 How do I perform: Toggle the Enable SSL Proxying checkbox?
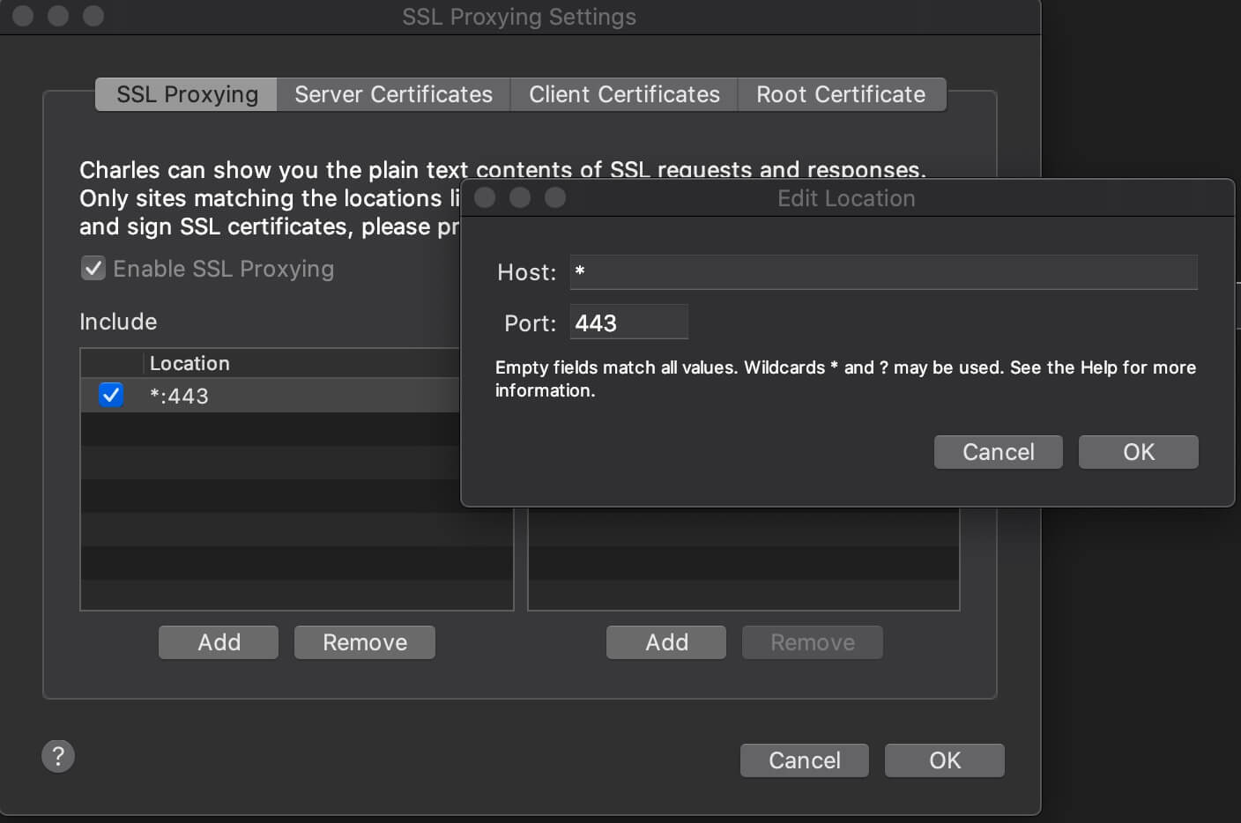[x=93, y=269]
